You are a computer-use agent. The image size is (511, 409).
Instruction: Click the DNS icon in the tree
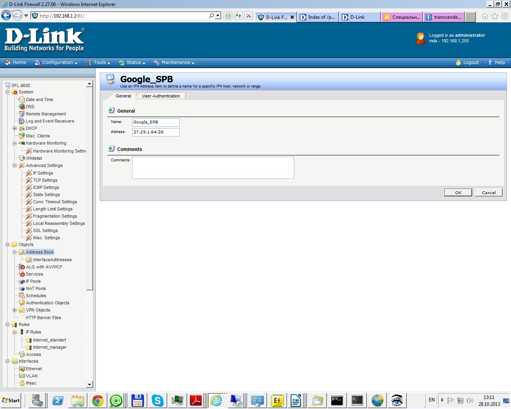(x=22, y=107)
